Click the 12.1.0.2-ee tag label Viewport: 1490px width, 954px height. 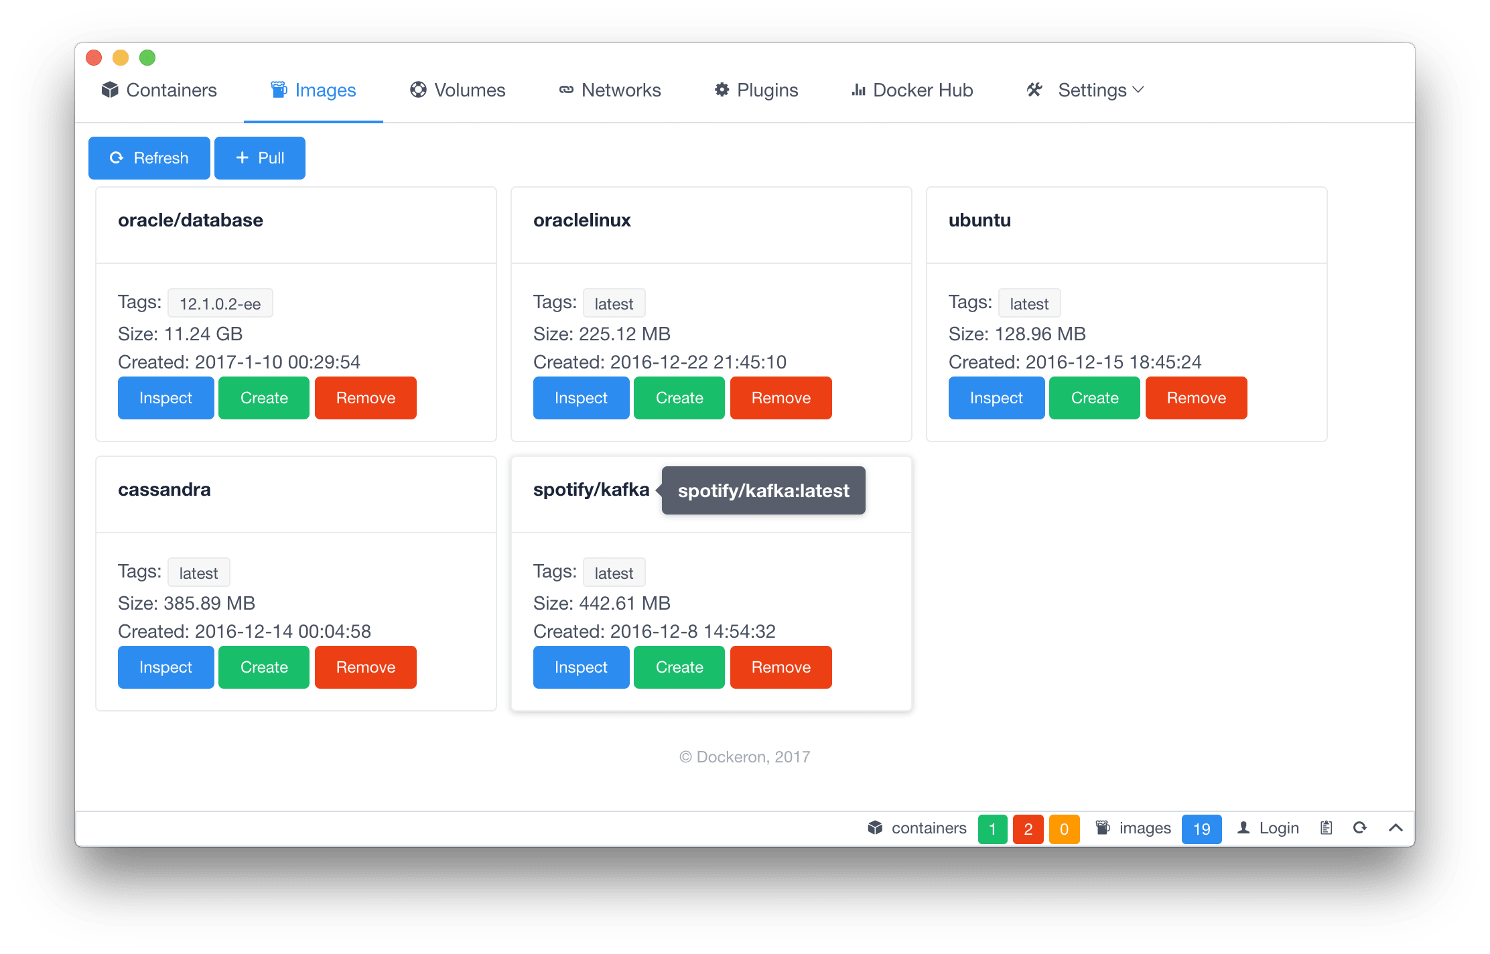coord(220,304)
